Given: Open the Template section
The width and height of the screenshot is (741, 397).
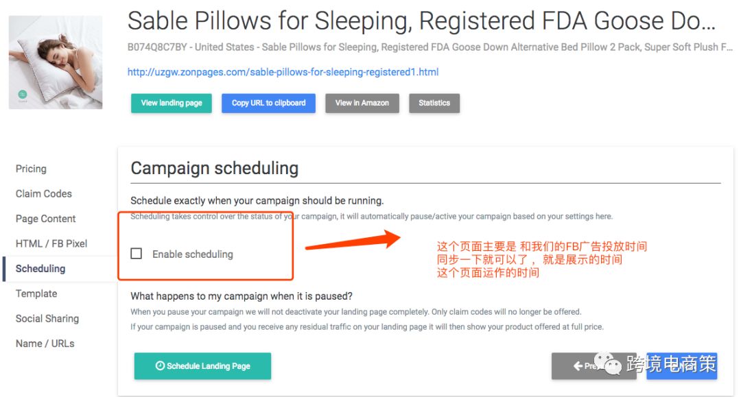Looking at the screenshot, I should 36,293.
